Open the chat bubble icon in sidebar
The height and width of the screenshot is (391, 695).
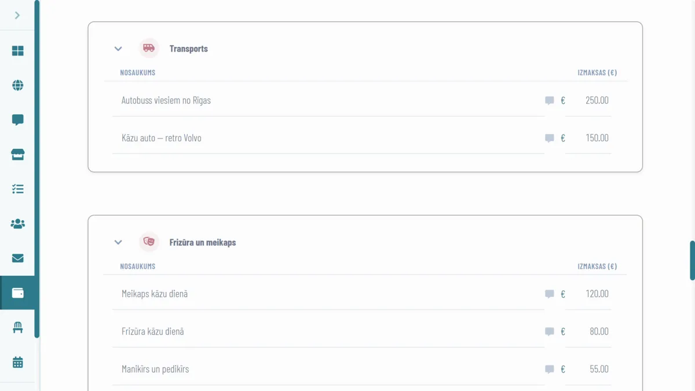18,120
